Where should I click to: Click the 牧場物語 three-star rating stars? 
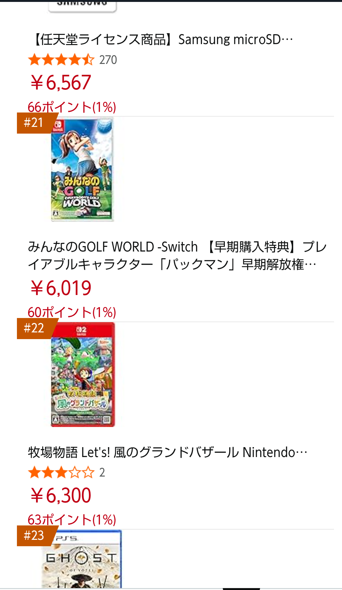[61, 472]
